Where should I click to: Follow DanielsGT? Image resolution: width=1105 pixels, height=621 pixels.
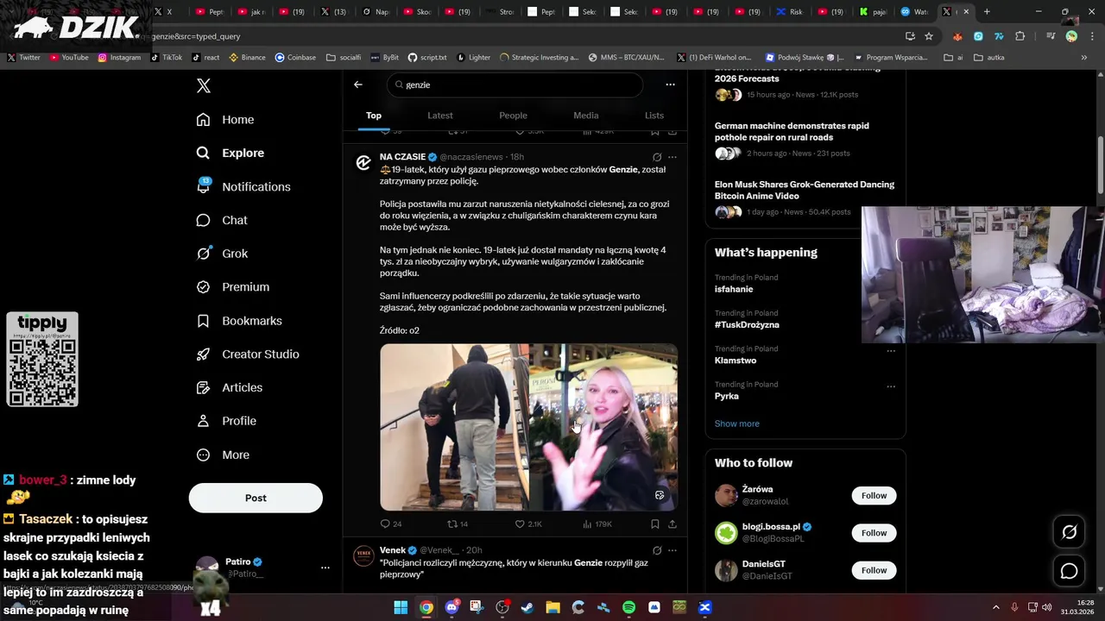[874, 570]
